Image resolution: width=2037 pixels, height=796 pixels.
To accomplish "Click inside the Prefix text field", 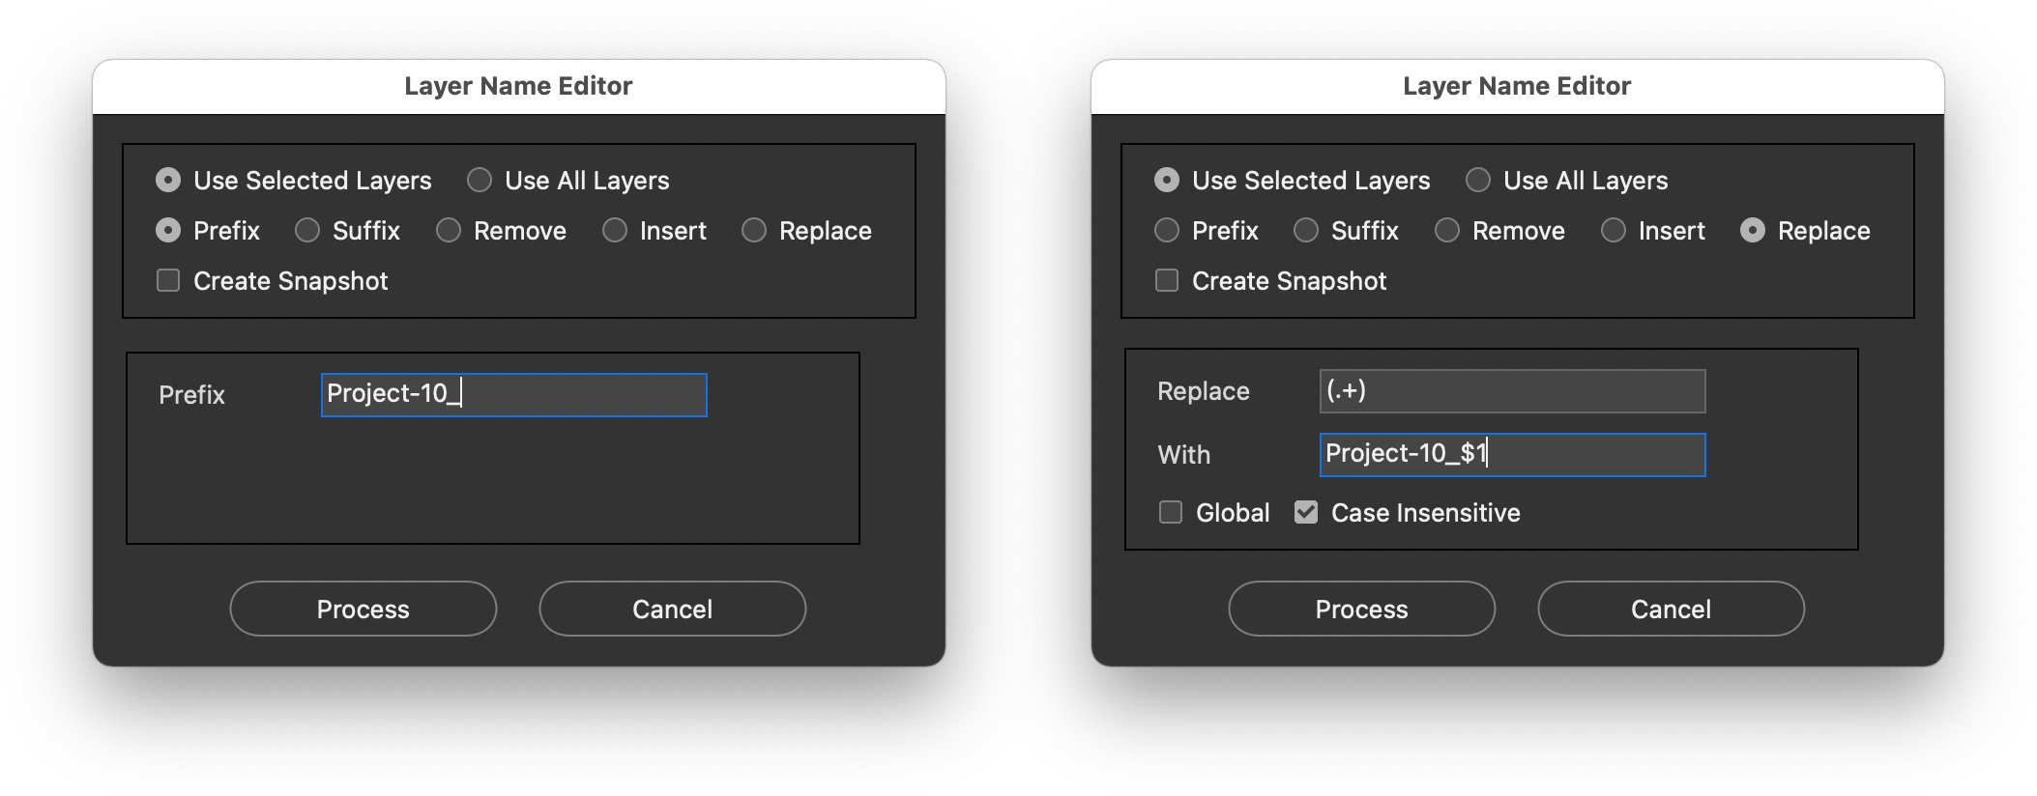I will tap(512, 394).
